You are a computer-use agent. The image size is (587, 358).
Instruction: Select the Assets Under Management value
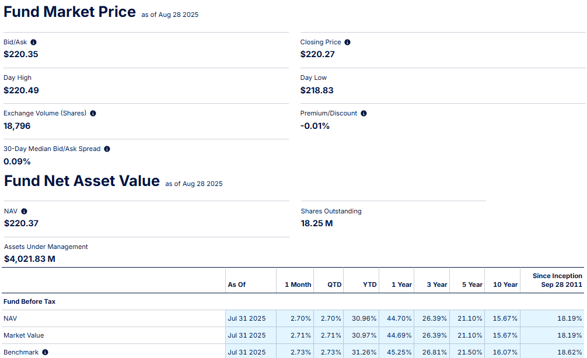pos(30,259)
